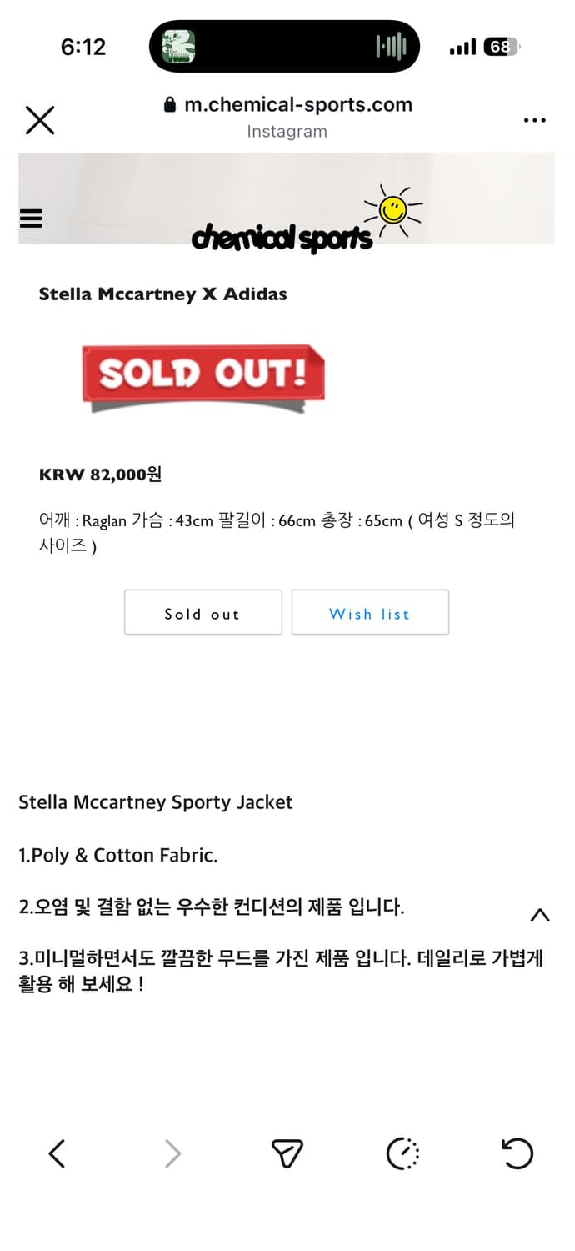Image resolution: width=575 pixels, height=1251 pixels.
Task: Open the hamburger navigation menu
Action: click(x=30, y=219)
